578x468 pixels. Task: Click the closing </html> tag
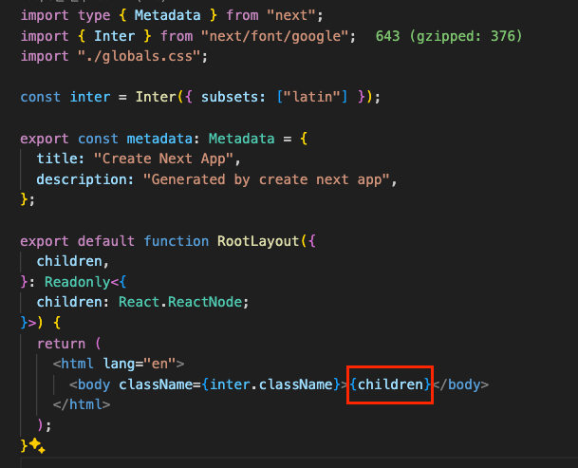pos(82,404)
